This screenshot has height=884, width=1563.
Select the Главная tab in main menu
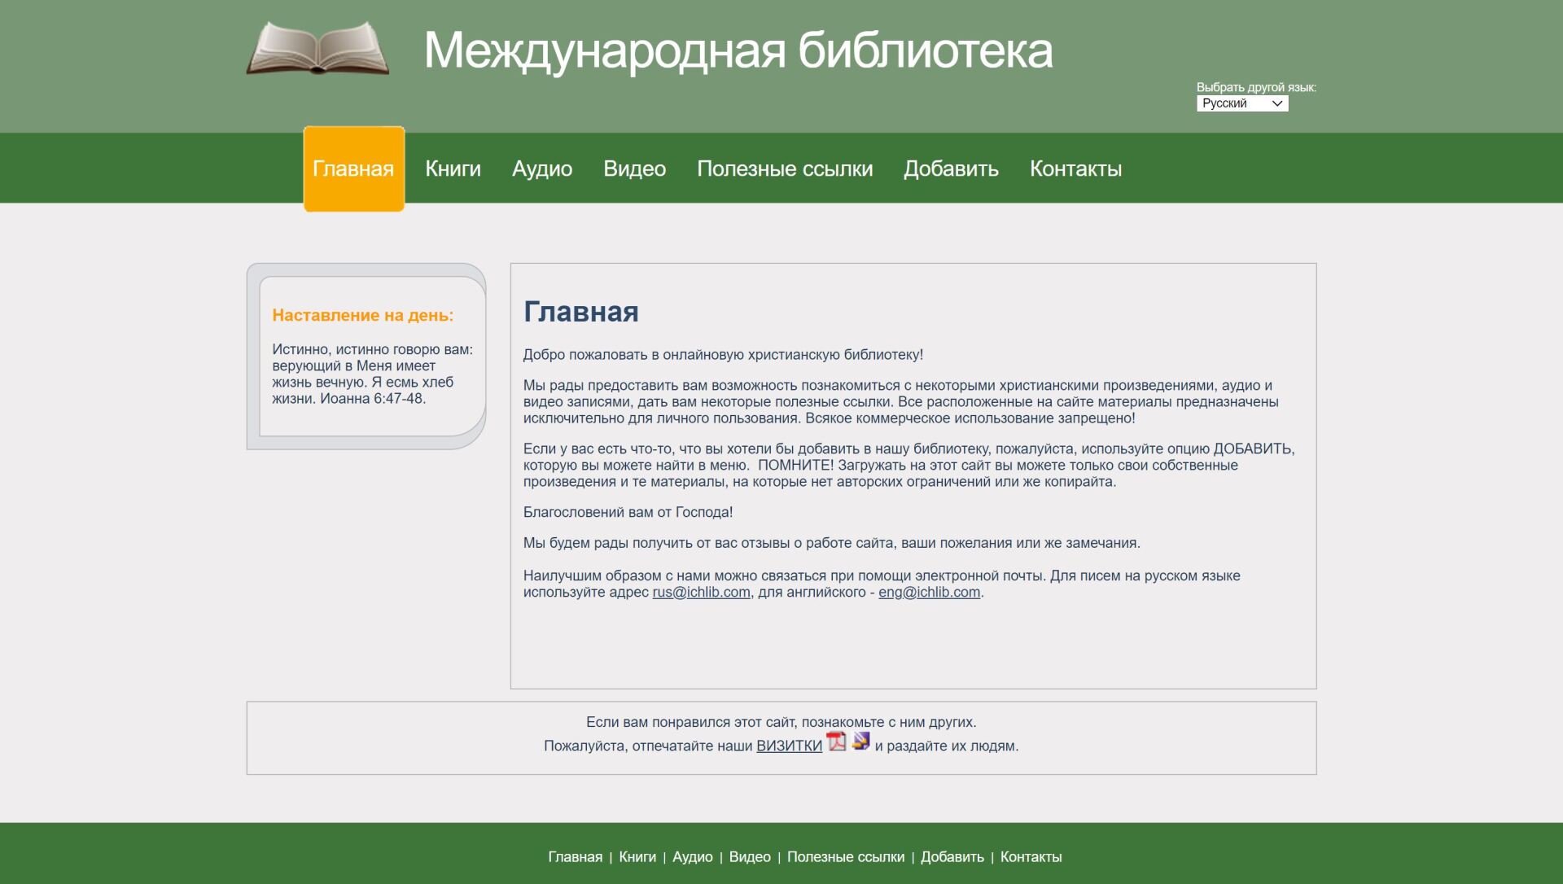coord(354,168)
